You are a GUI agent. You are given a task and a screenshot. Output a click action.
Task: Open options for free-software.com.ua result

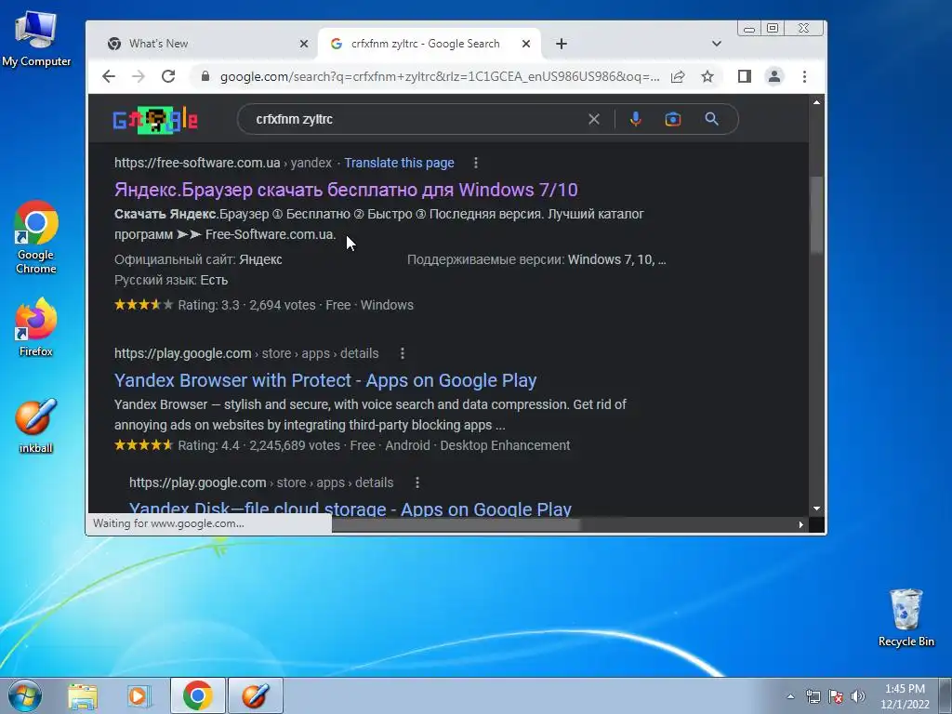pos(476,163)
